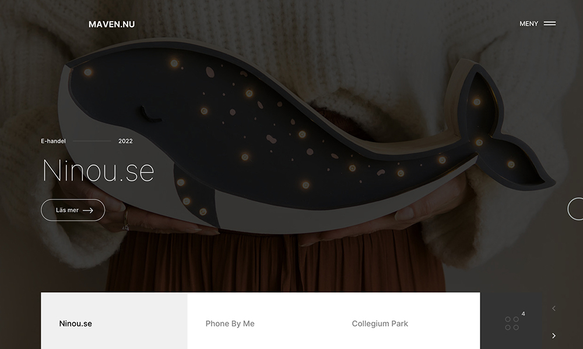This screenshot has height=349, width=583.
Task: Go to MAVEN.NU home via logo
Action: (111, 24)
